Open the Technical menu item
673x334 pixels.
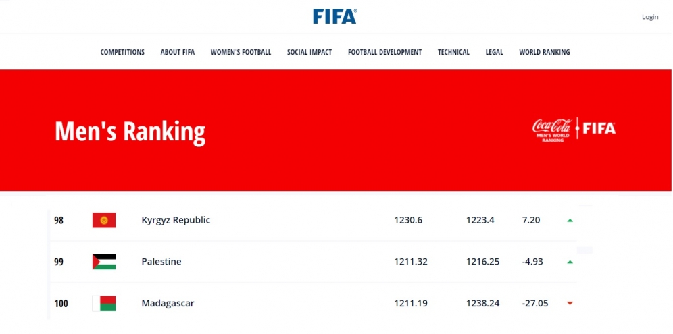click(x=453, y=53)
